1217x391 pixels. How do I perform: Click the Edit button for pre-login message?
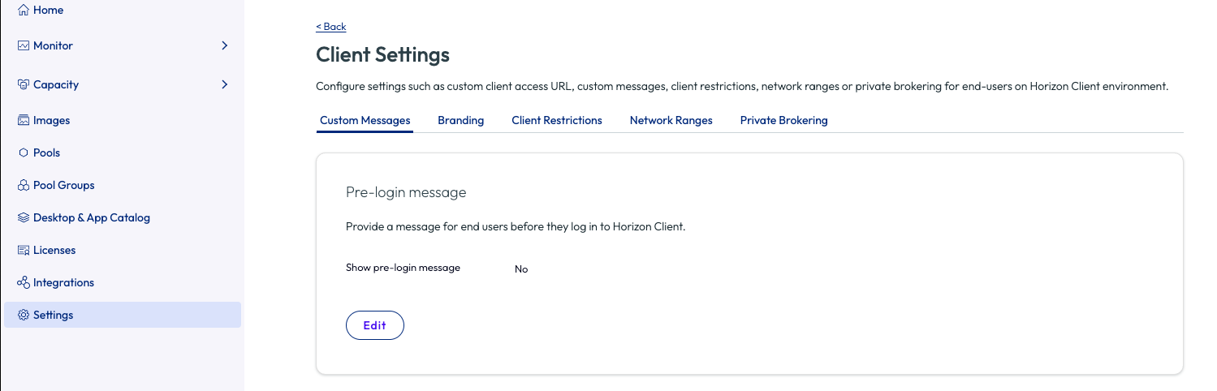[x=374, y=325]
